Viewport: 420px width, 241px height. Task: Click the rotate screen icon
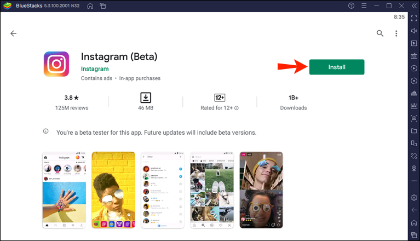(x=414, y=144)
